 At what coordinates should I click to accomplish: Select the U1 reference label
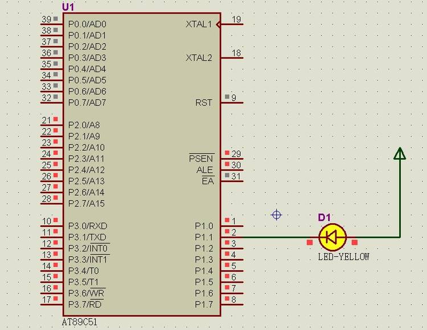point(67,7)
